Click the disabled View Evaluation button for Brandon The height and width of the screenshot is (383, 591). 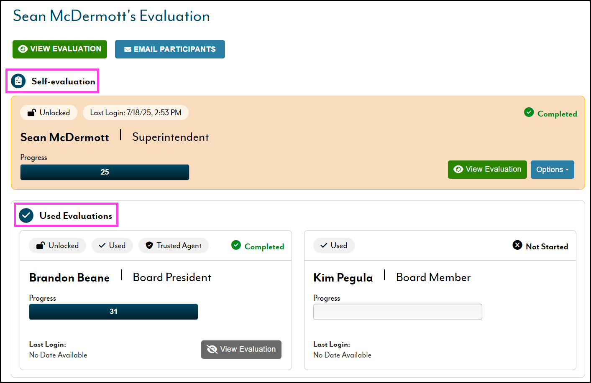241,350
